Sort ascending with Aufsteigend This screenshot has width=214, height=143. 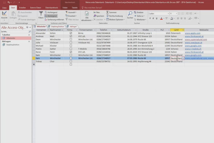(51, 12)
